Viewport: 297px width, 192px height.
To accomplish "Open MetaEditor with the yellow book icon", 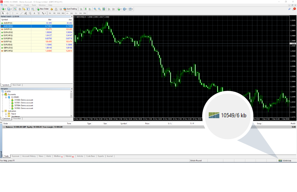I will coord(52,9).
